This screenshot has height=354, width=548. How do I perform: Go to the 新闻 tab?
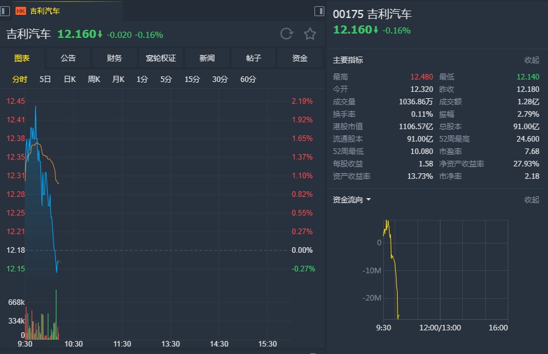pos(207,58)
